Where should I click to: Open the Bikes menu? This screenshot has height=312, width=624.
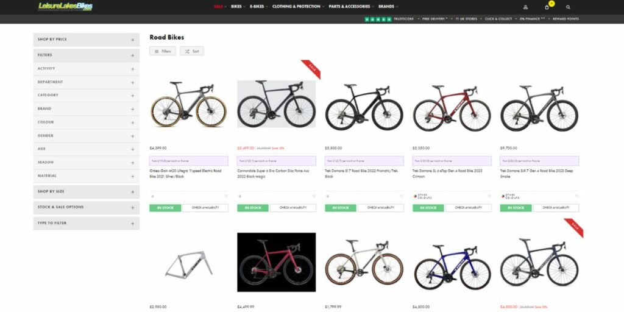[238, 7]
